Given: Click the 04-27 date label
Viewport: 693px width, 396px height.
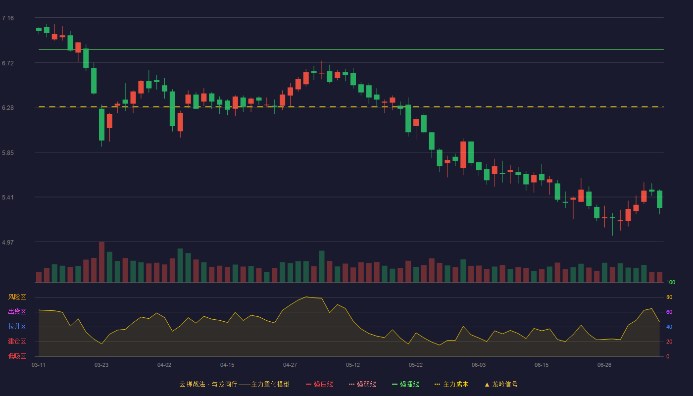Looking at the screenshot, I should [x=290, y=365].
